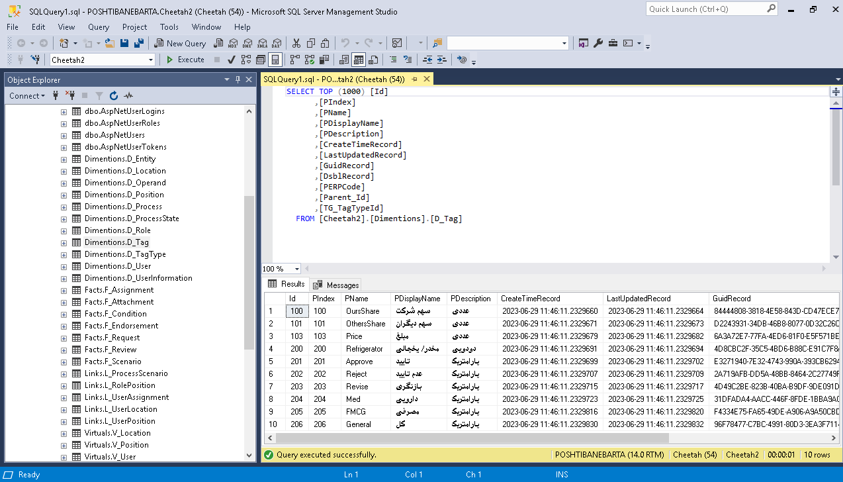The width and height of the screenshot is (843, 482).
Task: Toggle Results to File mode
Action: pyautogui.click(x=373, y=60)
